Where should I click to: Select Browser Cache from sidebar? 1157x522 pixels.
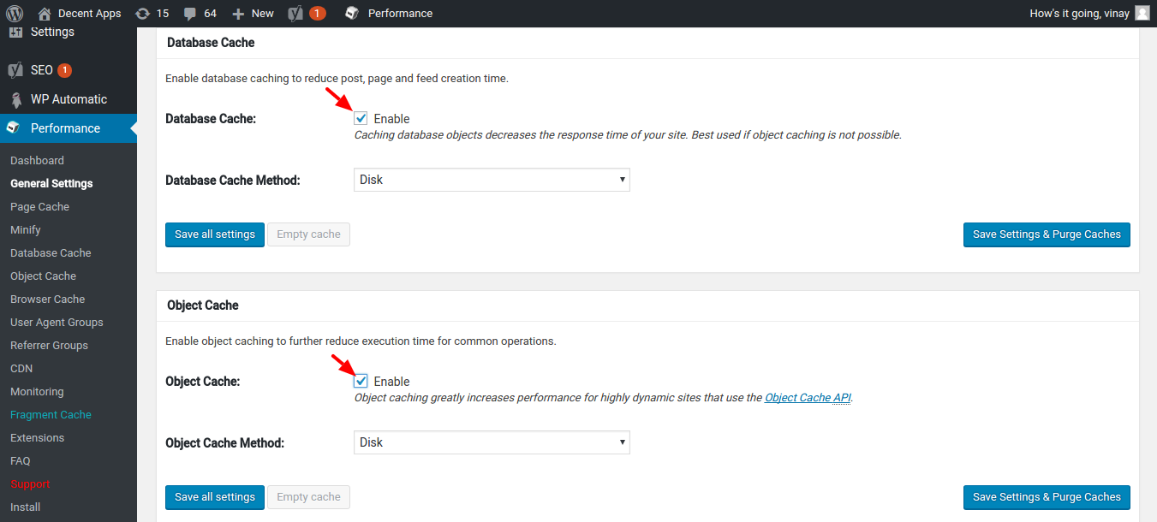47,300
